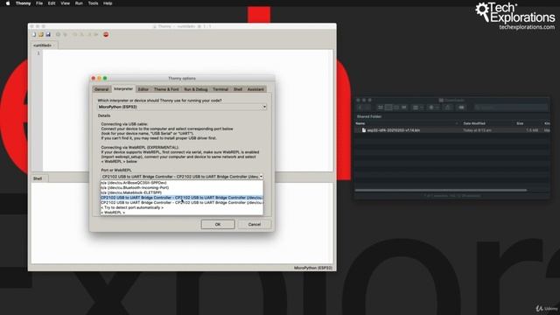Image resolution: width=560 pixels, height=315 pixels.
Task: Click the Apple logo menu
Action: pyautogui.click(x=8, y=3)
